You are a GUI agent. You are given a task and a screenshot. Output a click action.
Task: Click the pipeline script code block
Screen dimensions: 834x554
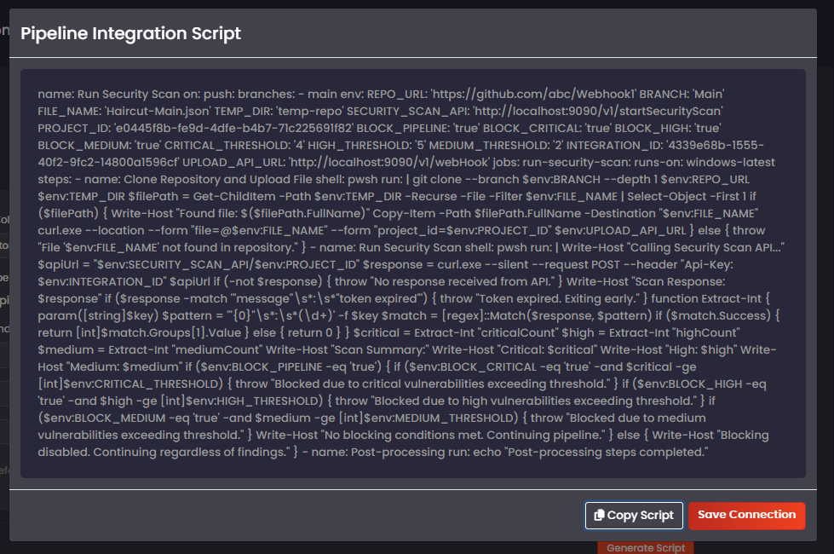click(413, 273)
